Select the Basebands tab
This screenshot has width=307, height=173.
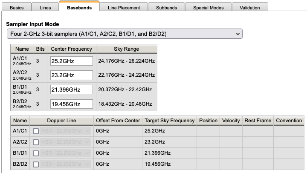(80, 8)
